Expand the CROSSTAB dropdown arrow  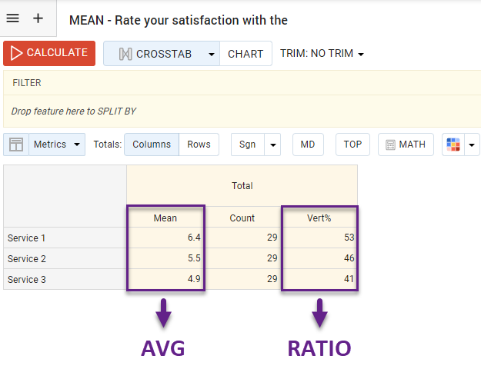pyautogui.click(x=210, y=54)
